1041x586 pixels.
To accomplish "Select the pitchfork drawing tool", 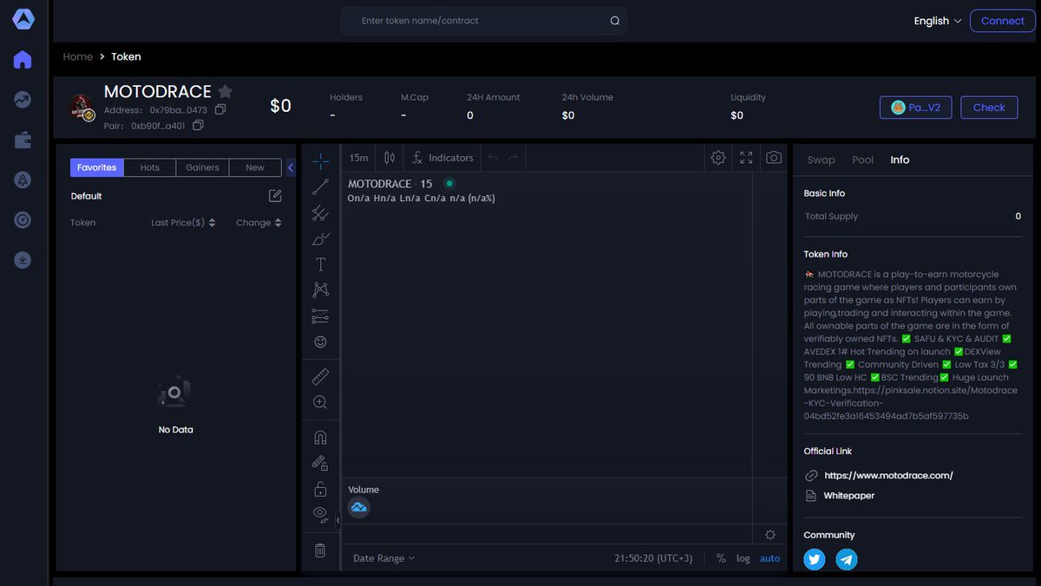I will [321, 212].
